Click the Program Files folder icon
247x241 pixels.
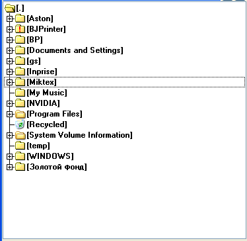[x=20, y=114]
